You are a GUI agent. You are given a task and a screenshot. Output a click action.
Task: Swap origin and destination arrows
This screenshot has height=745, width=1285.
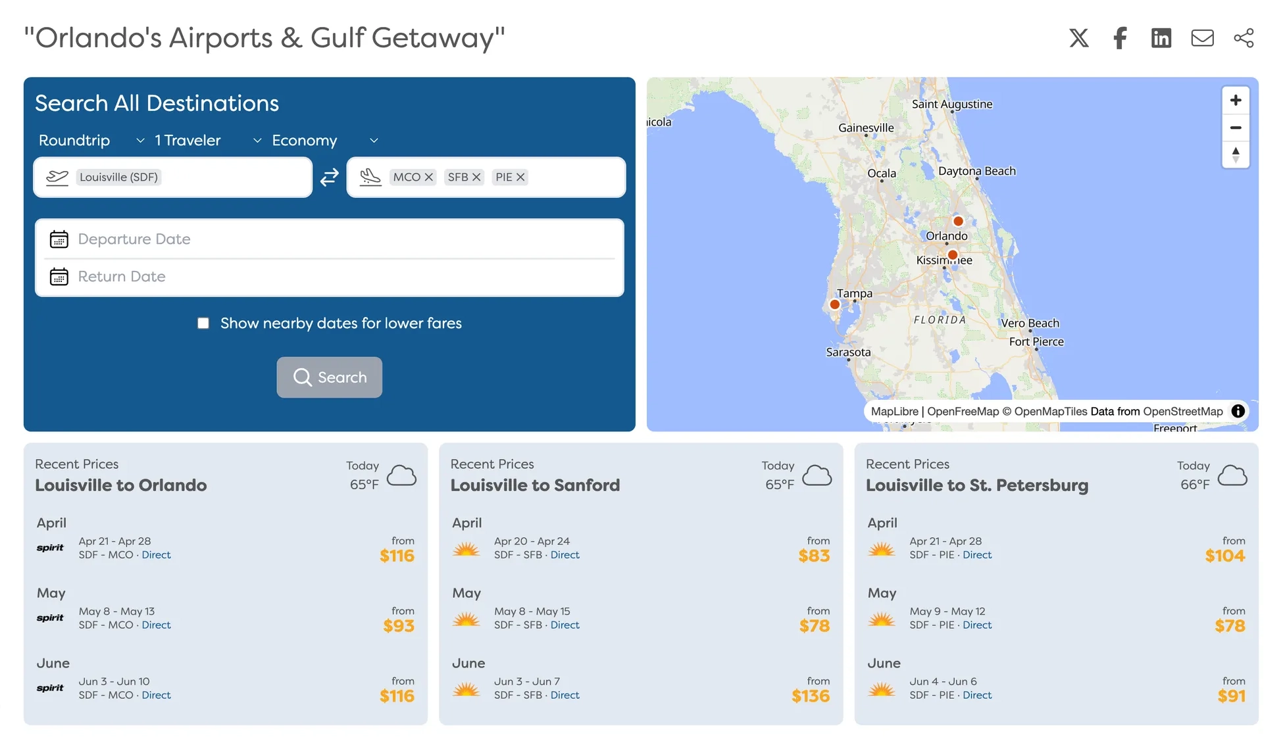(329, 178)
